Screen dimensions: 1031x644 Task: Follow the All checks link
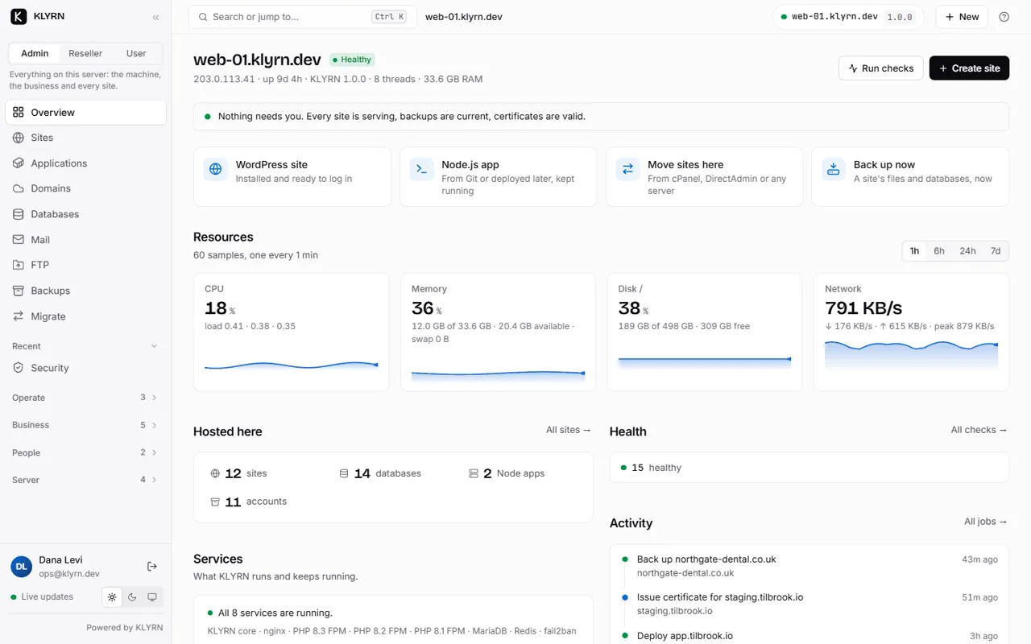click(x=979, y=430)
